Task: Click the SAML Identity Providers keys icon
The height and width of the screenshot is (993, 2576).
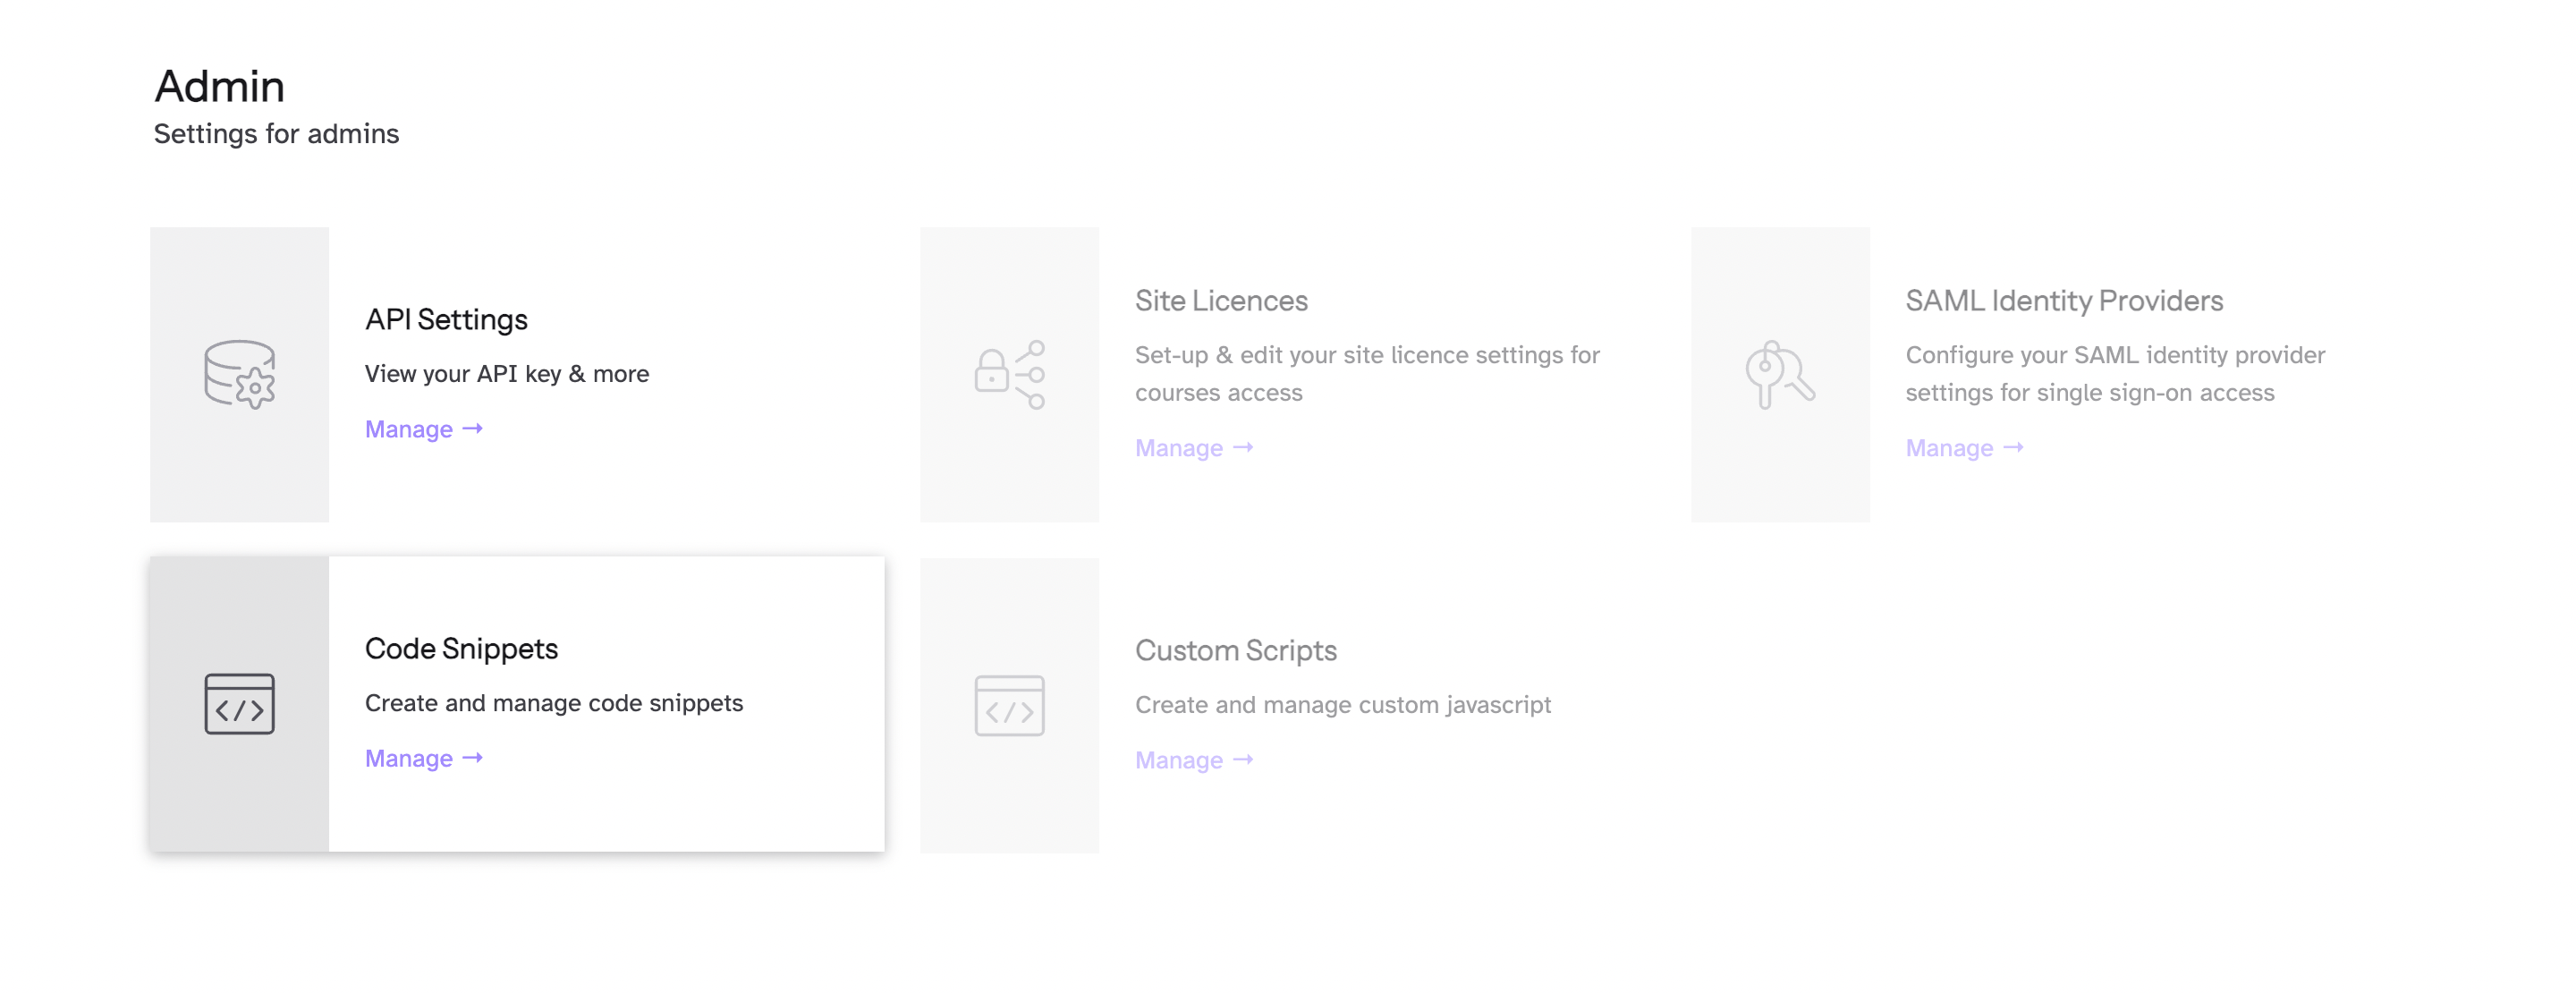Action: [x=1780, y=374]
